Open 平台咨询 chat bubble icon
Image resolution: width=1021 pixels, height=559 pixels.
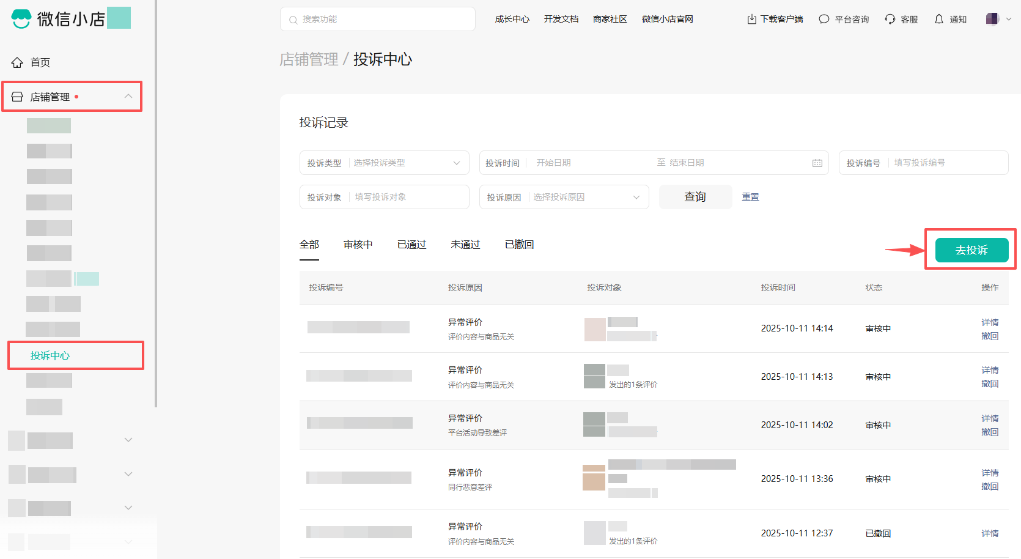[824, 20]
